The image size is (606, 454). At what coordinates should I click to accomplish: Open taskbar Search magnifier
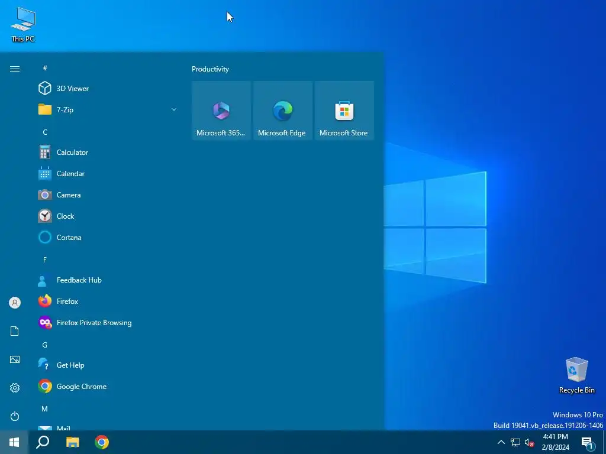click(43, 442)
